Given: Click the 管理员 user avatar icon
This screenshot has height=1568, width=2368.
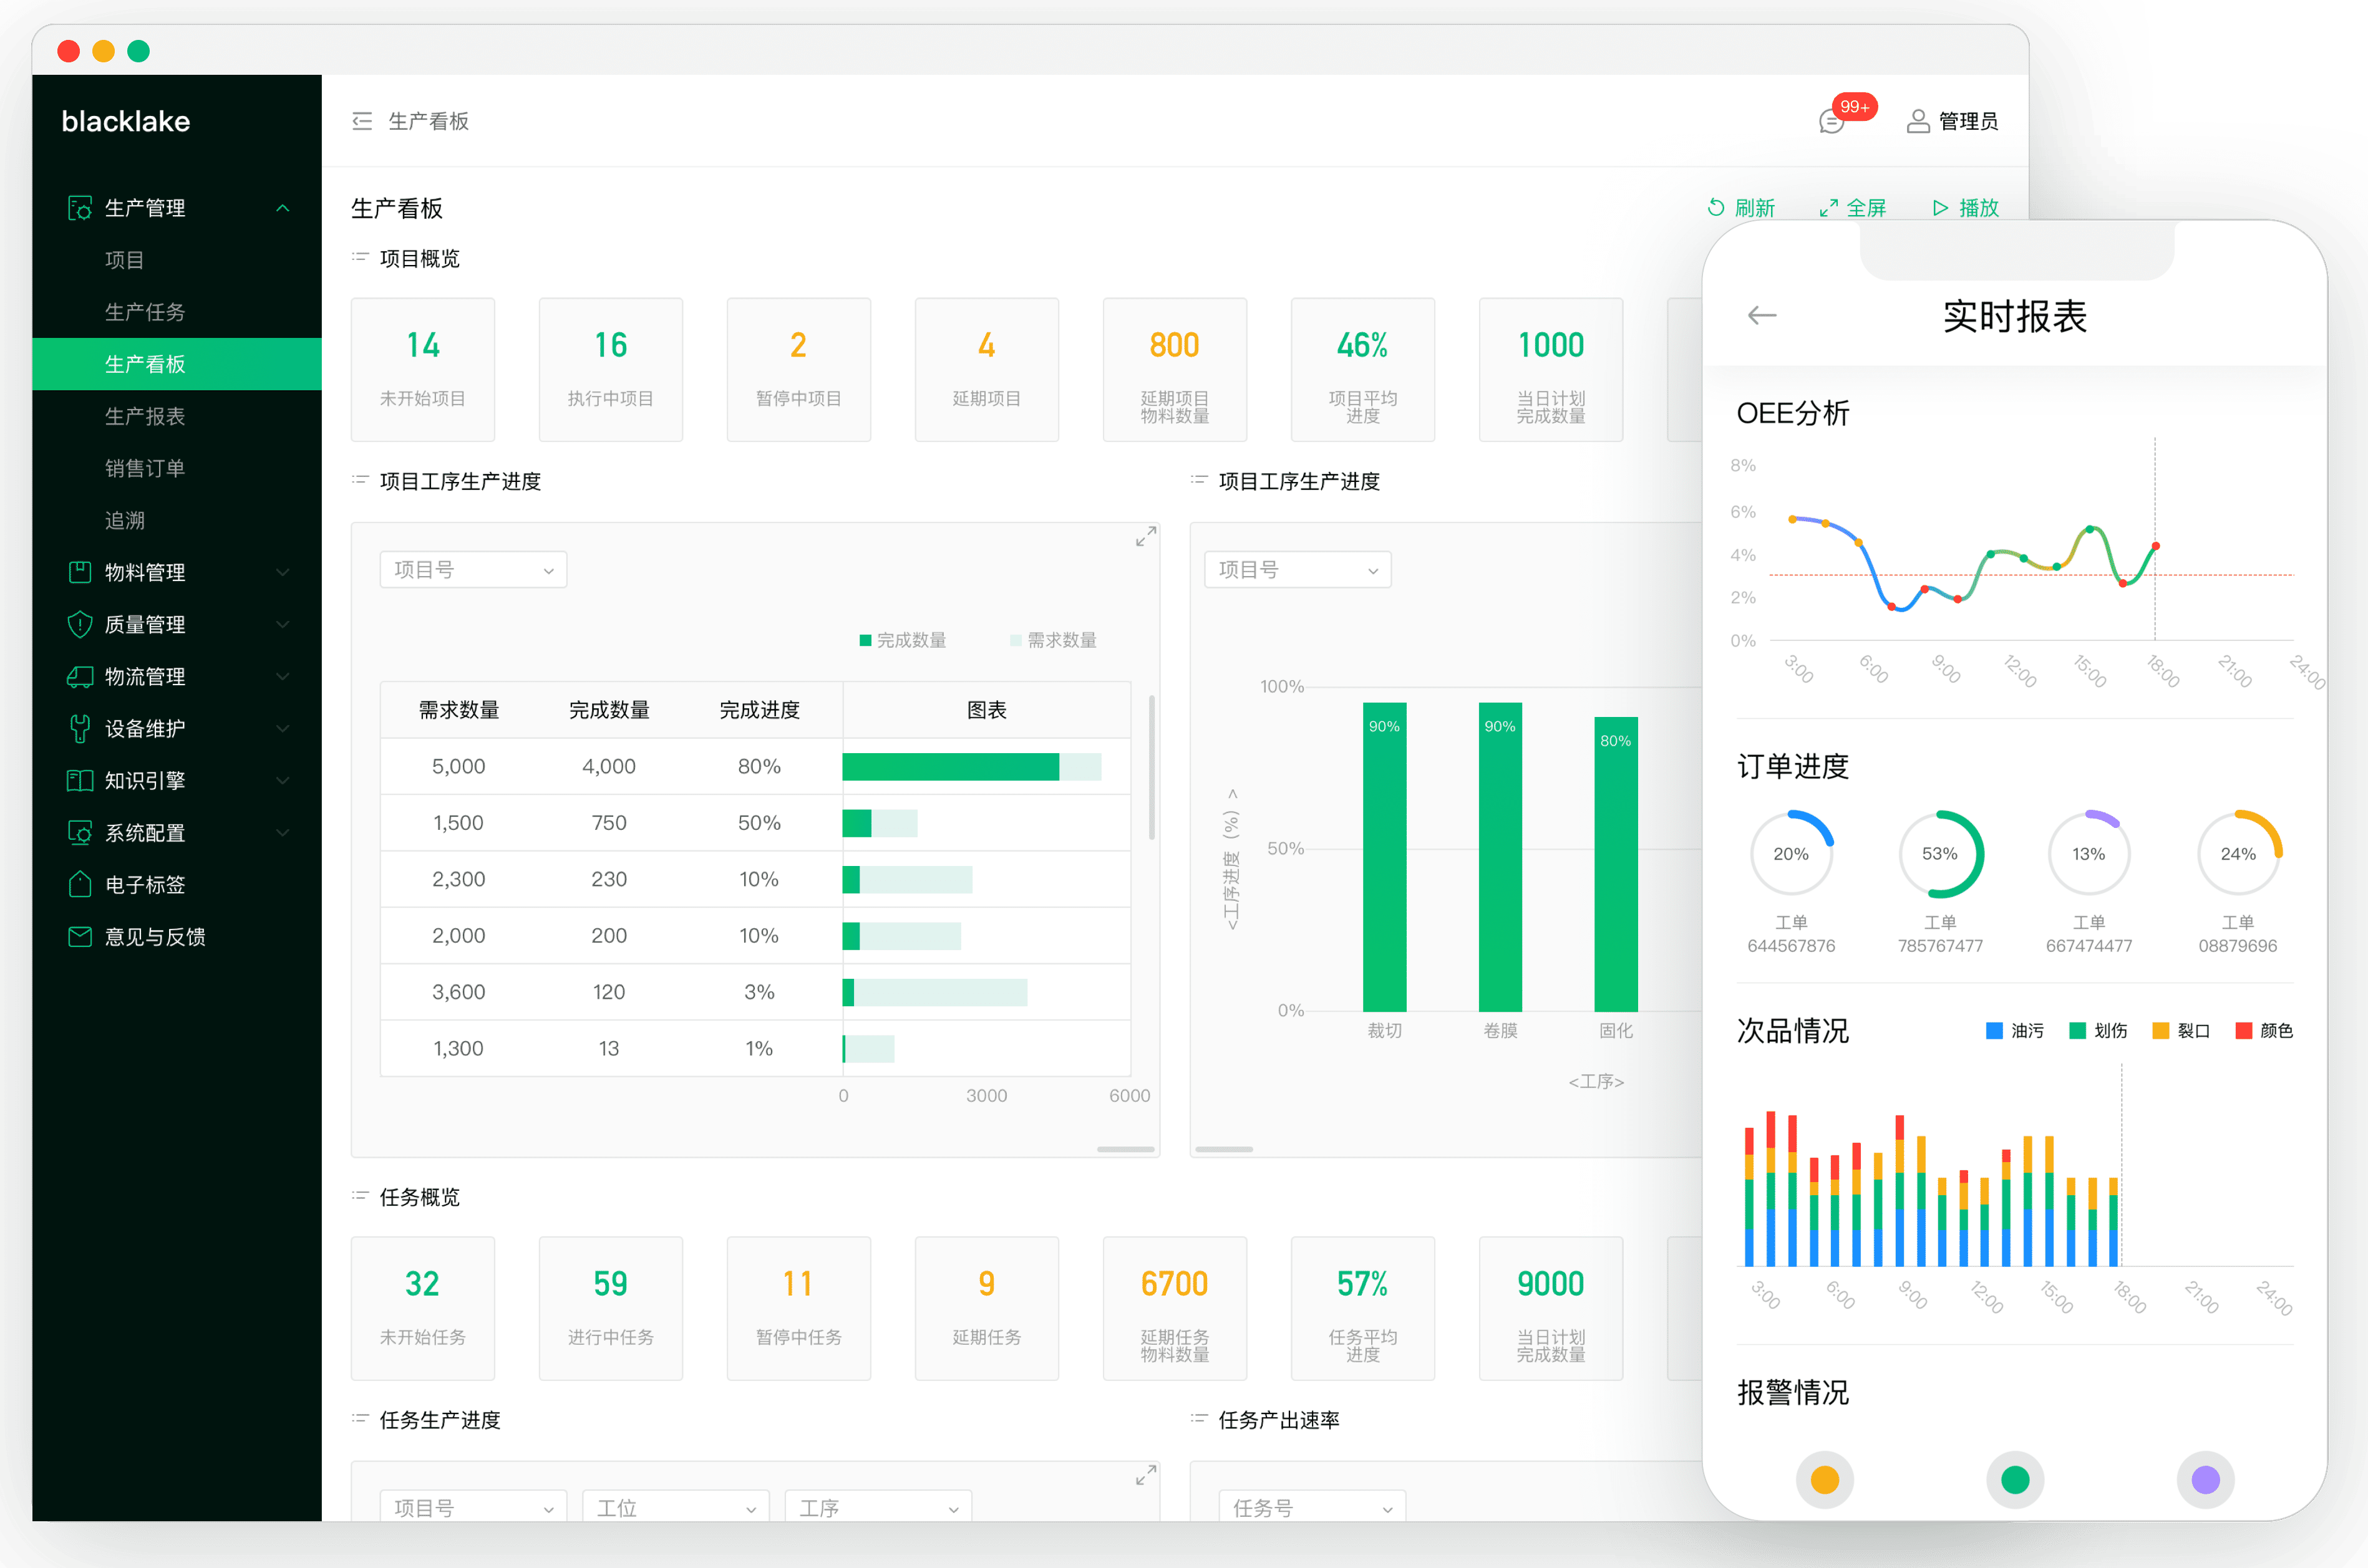Looking at the screenshot, I should click(1918, 121).
